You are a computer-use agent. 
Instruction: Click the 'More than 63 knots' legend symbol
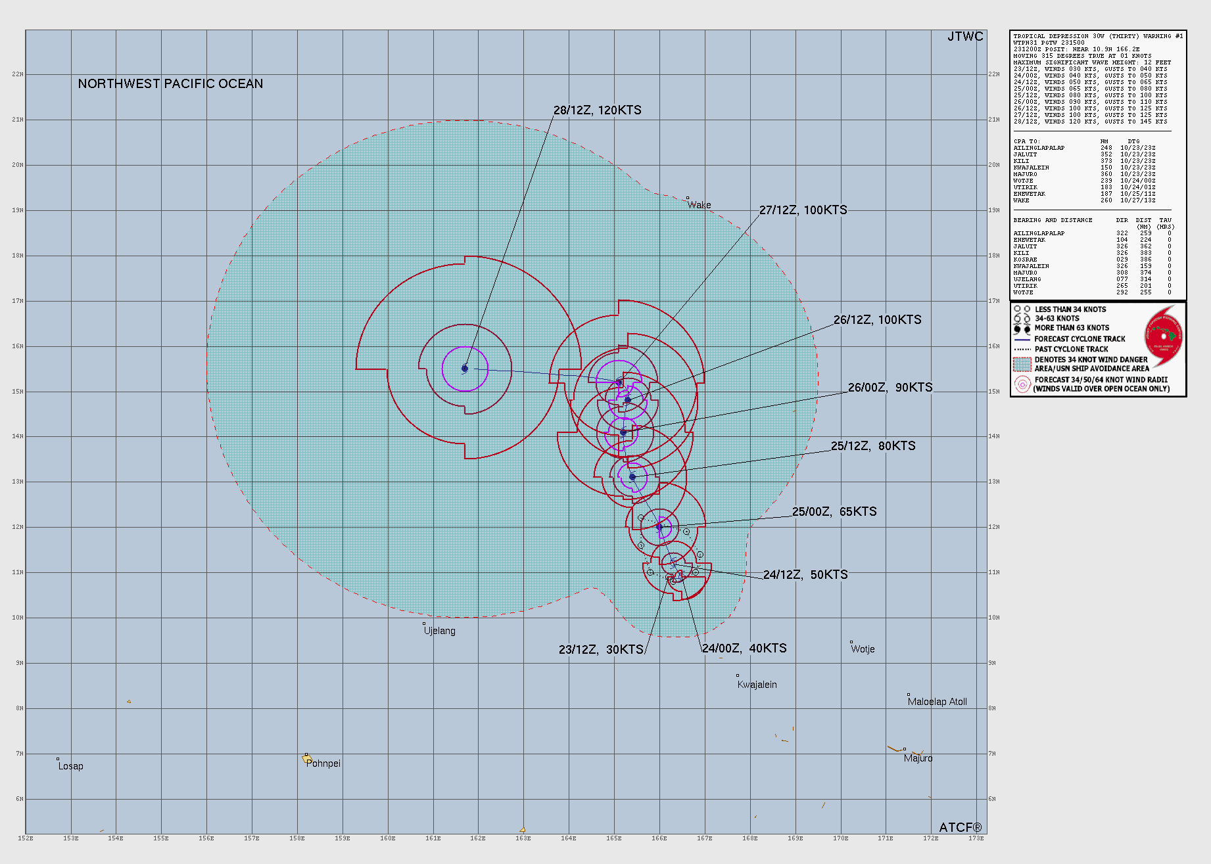[x=1022, y=329]
